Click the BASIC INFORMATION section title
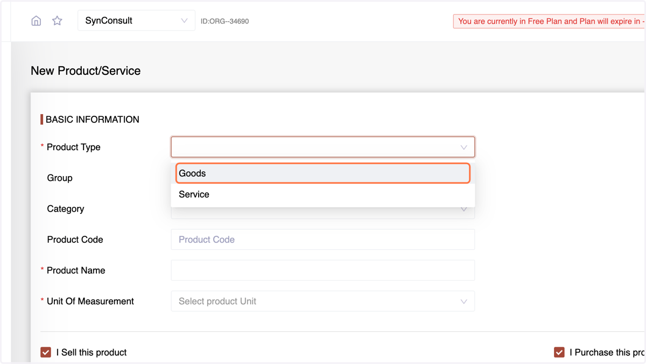Image resolution: width=646 pixels, height=364 pixels. pos(93,120)
